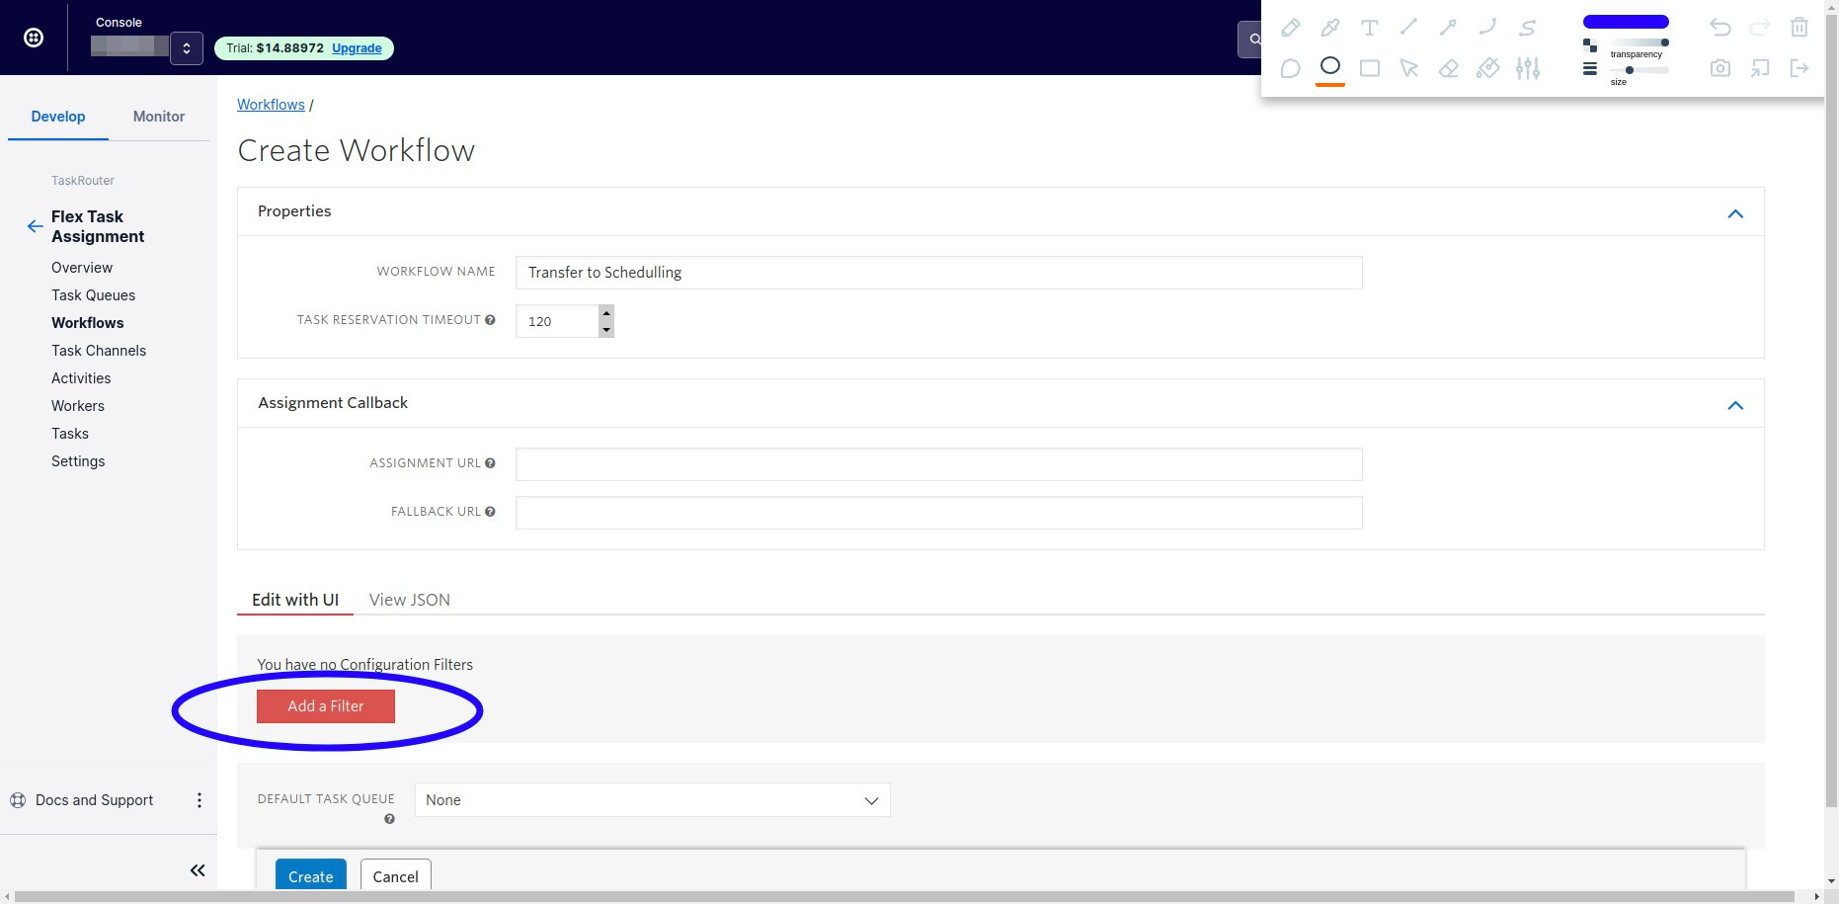Click the console search button
Screen dimensions: 1839x904
pos(1250,40)
